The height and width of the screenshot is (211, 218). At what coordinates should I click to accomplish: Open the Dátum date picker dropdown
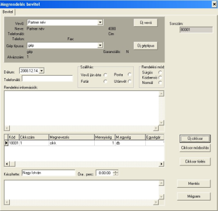tap(42, 71)
